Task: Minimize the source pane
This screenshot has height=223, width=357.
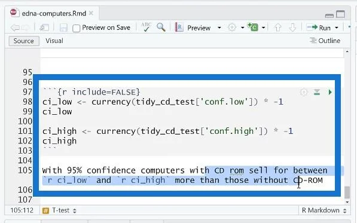Action: pyautogui.click(x=329, y=16)
